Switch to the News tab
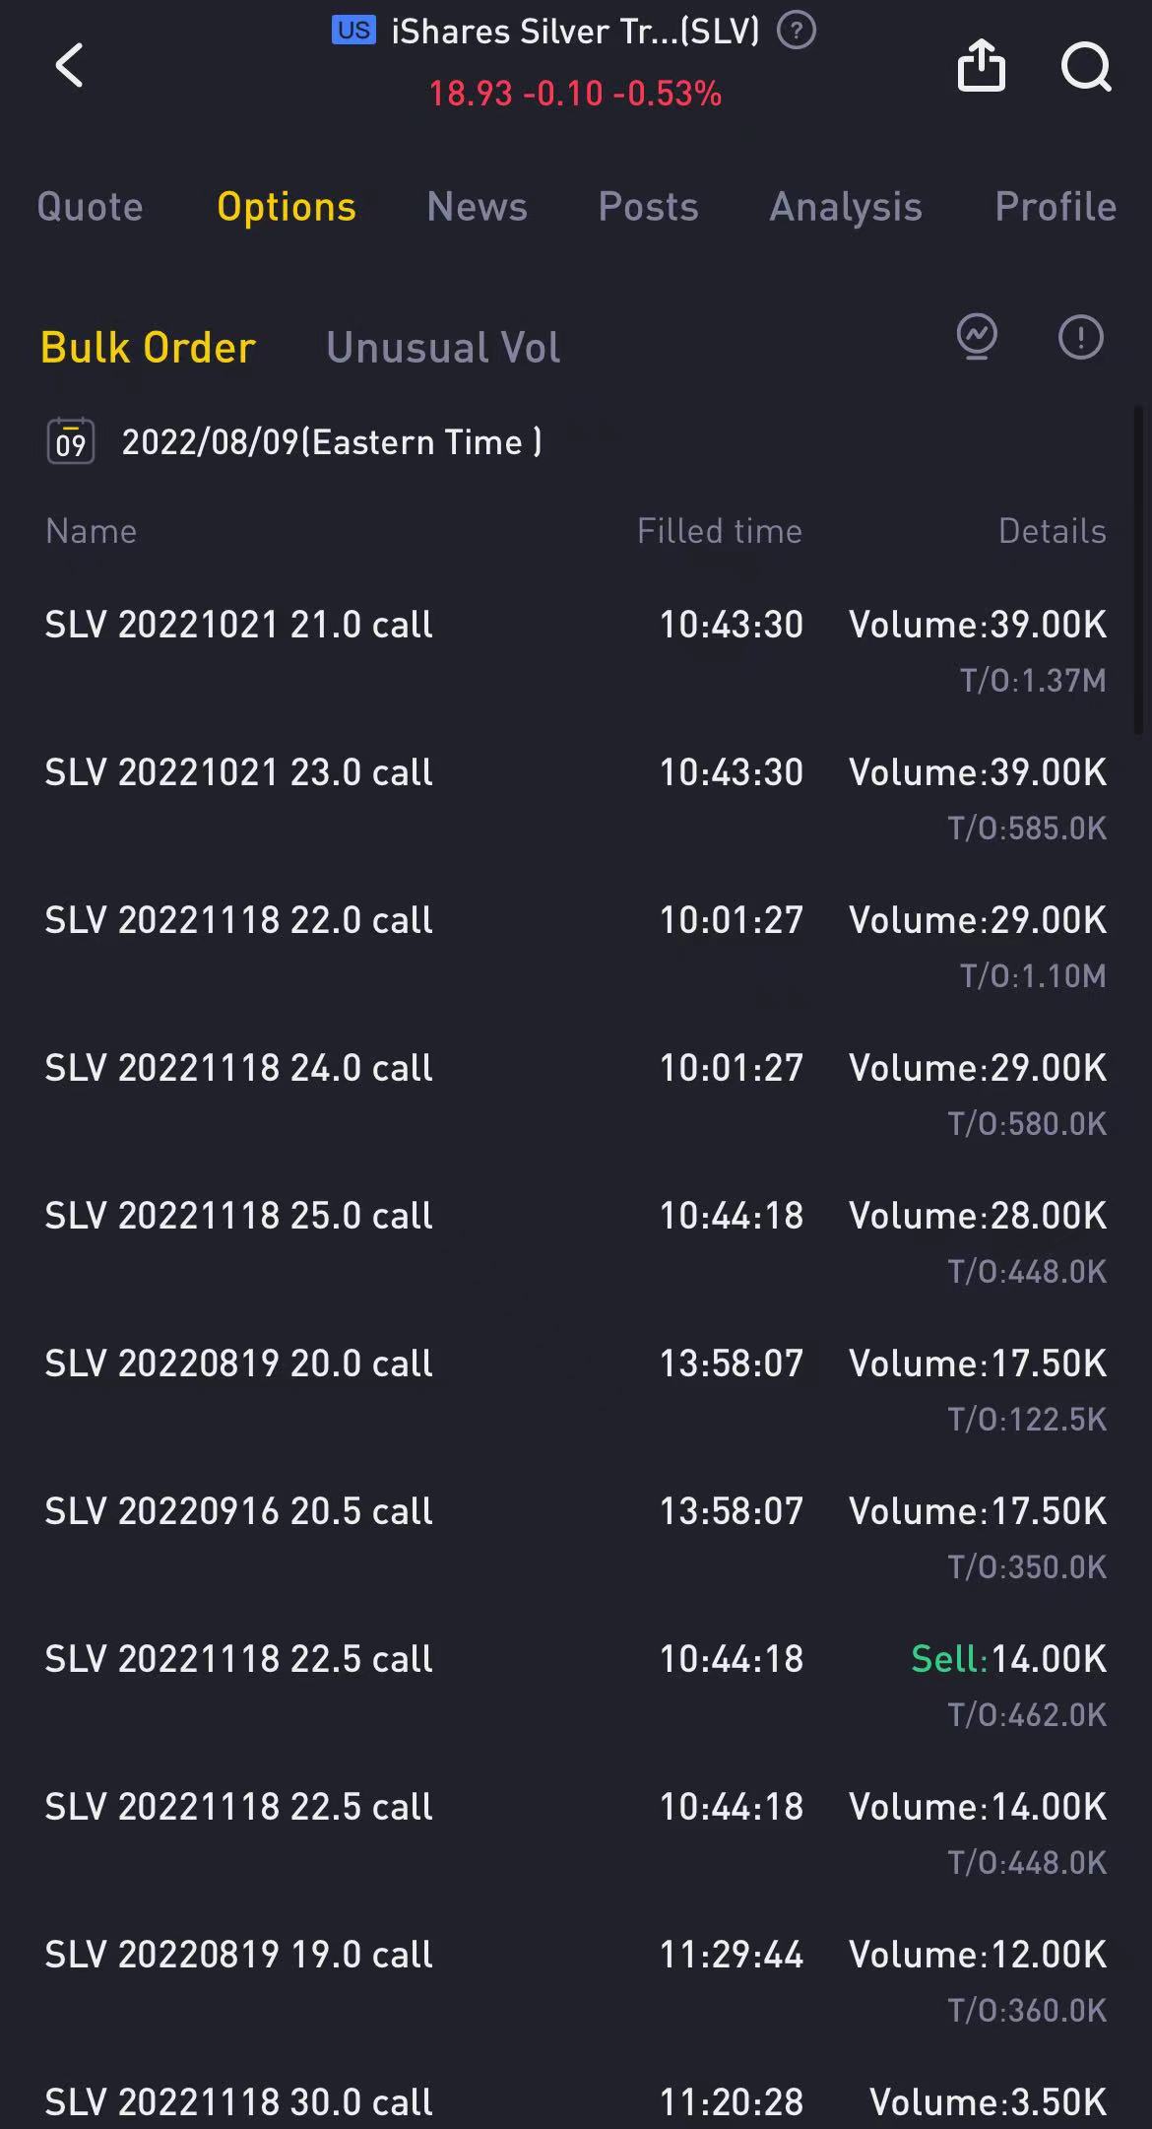Screen dimensions: 1152x2129 (477, 207)
